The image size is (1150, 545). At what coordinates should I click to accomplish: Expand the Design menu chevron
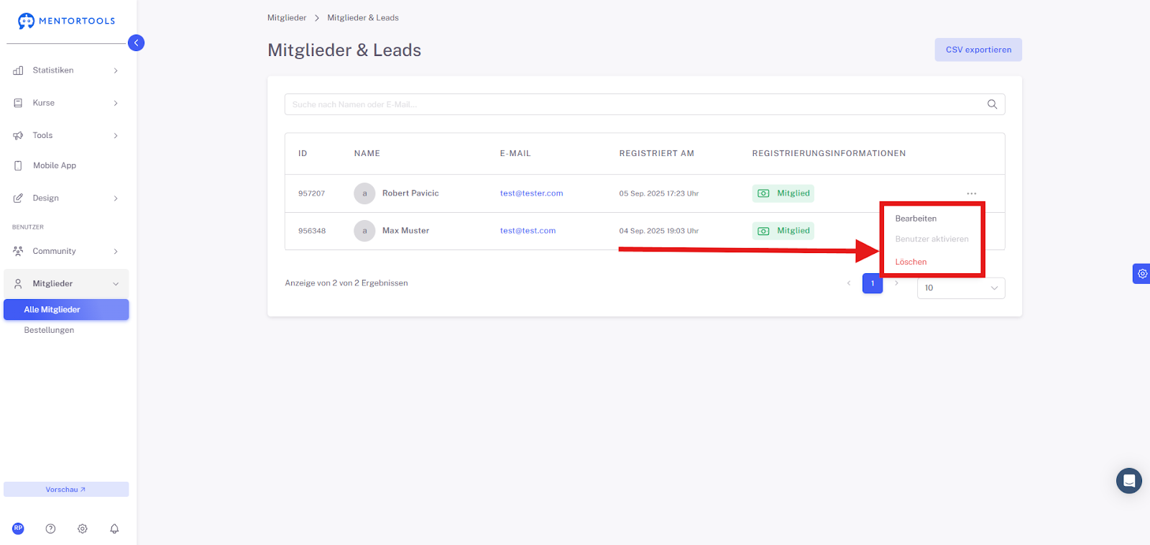(x=116, y=198)
